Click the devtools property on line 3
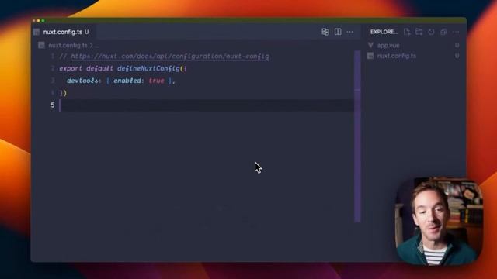 [x=82, y=81]
